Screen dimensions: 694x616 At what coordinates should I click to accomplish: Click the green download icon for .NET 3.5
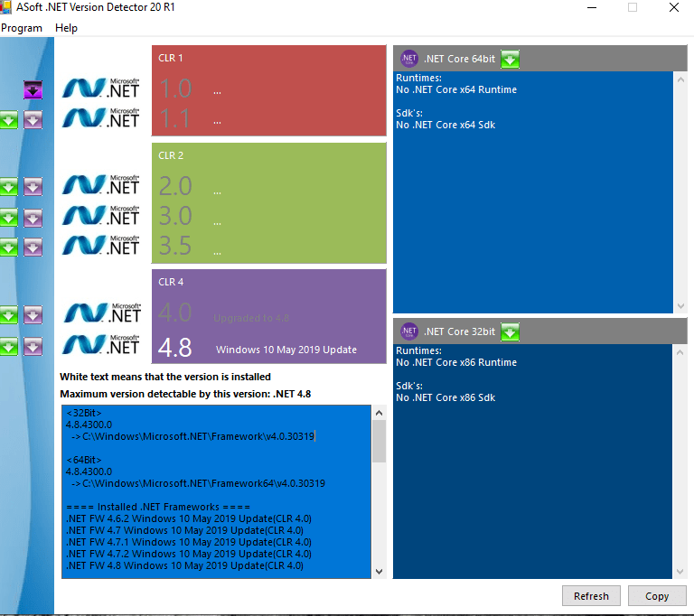8,247
